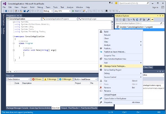The width and height of the screenshot is (166, 114).
Task: Click the Save file toolbar icon
Action: pyautogui.click(x=25, y=11)
